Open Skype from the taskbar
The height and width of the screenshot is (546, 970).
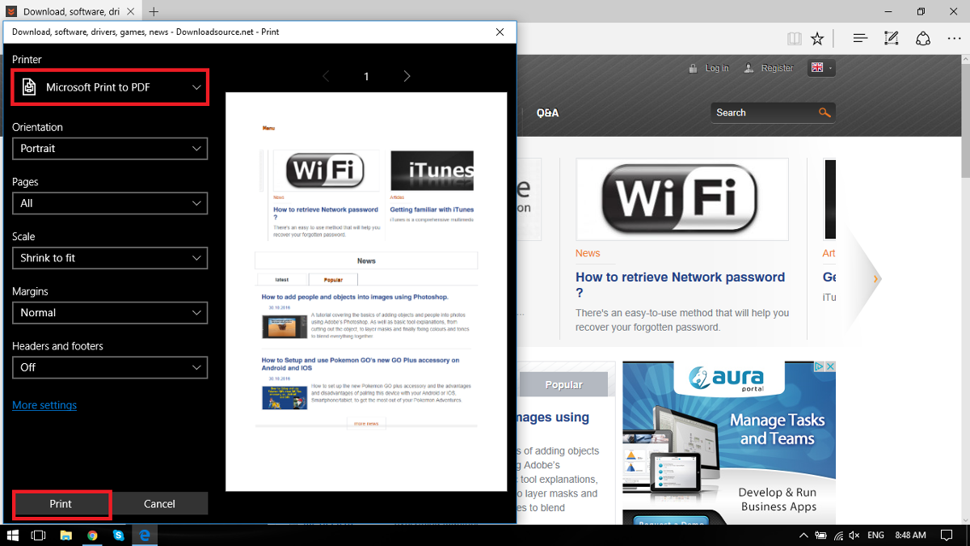click(x=119, y=535)
